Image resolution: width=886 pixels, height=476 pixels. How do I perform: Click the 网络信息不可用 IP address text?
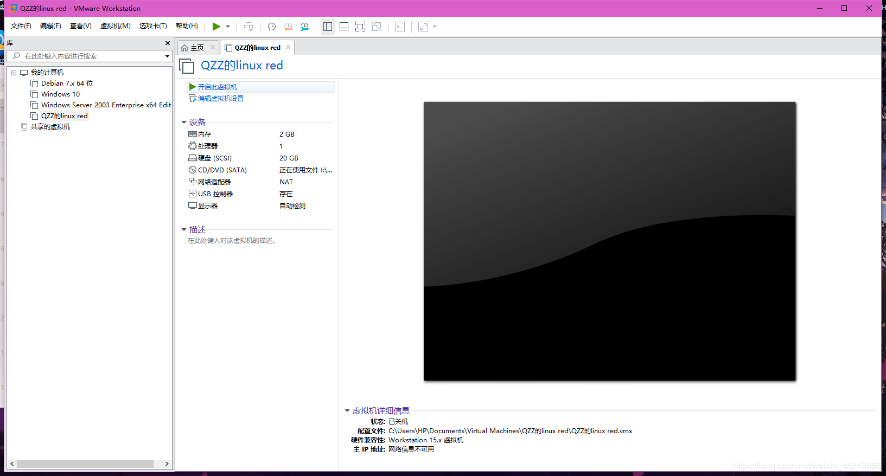tap(411, 449)
